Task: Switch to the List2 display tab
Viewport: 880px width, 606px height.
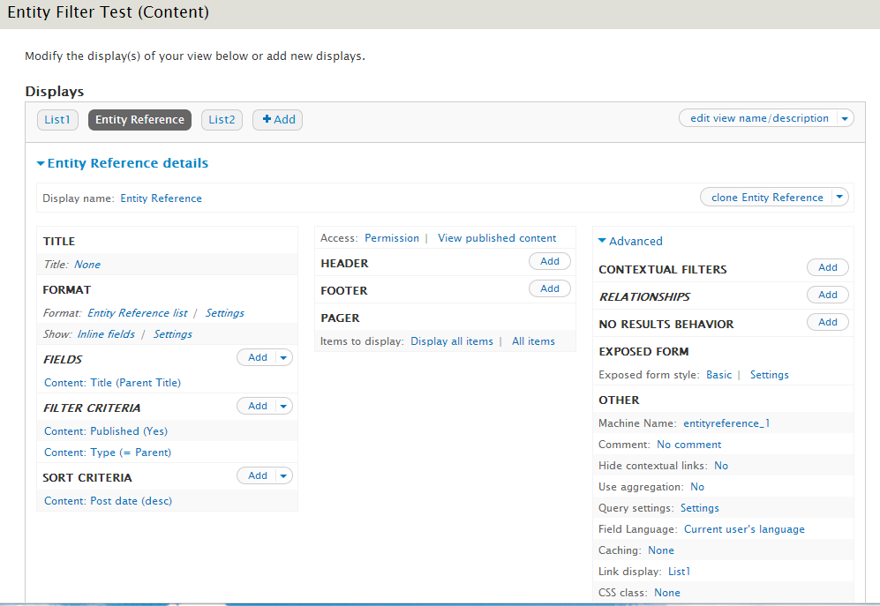Action: tap(222, 119)
